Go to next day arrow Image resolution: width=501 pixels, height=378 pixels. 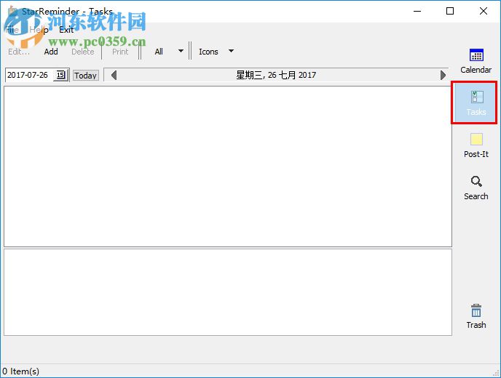[443, 76]
